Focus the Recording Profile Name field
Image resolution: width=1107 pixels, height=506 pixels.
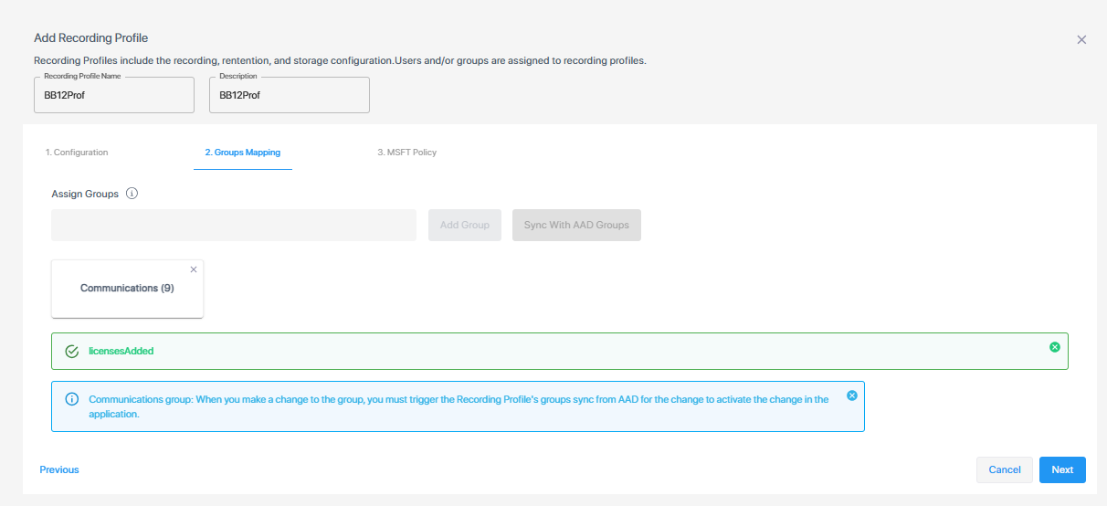[114, 95]
